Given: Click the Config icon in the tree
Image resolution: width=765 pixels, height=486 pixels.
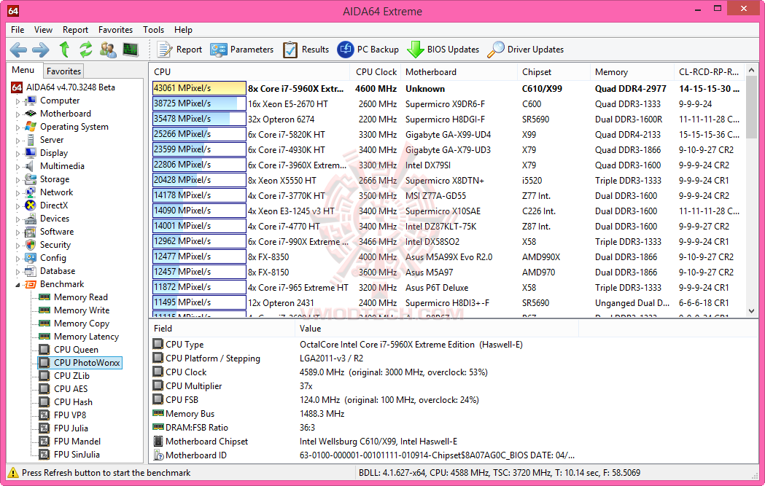Looking at the screenshot, I should click(31, 259).
